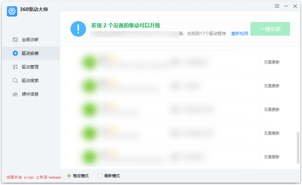Close the 360驱动大师 window
The width and height of the screenshot is (302, 185).
(x=295, y=6)
